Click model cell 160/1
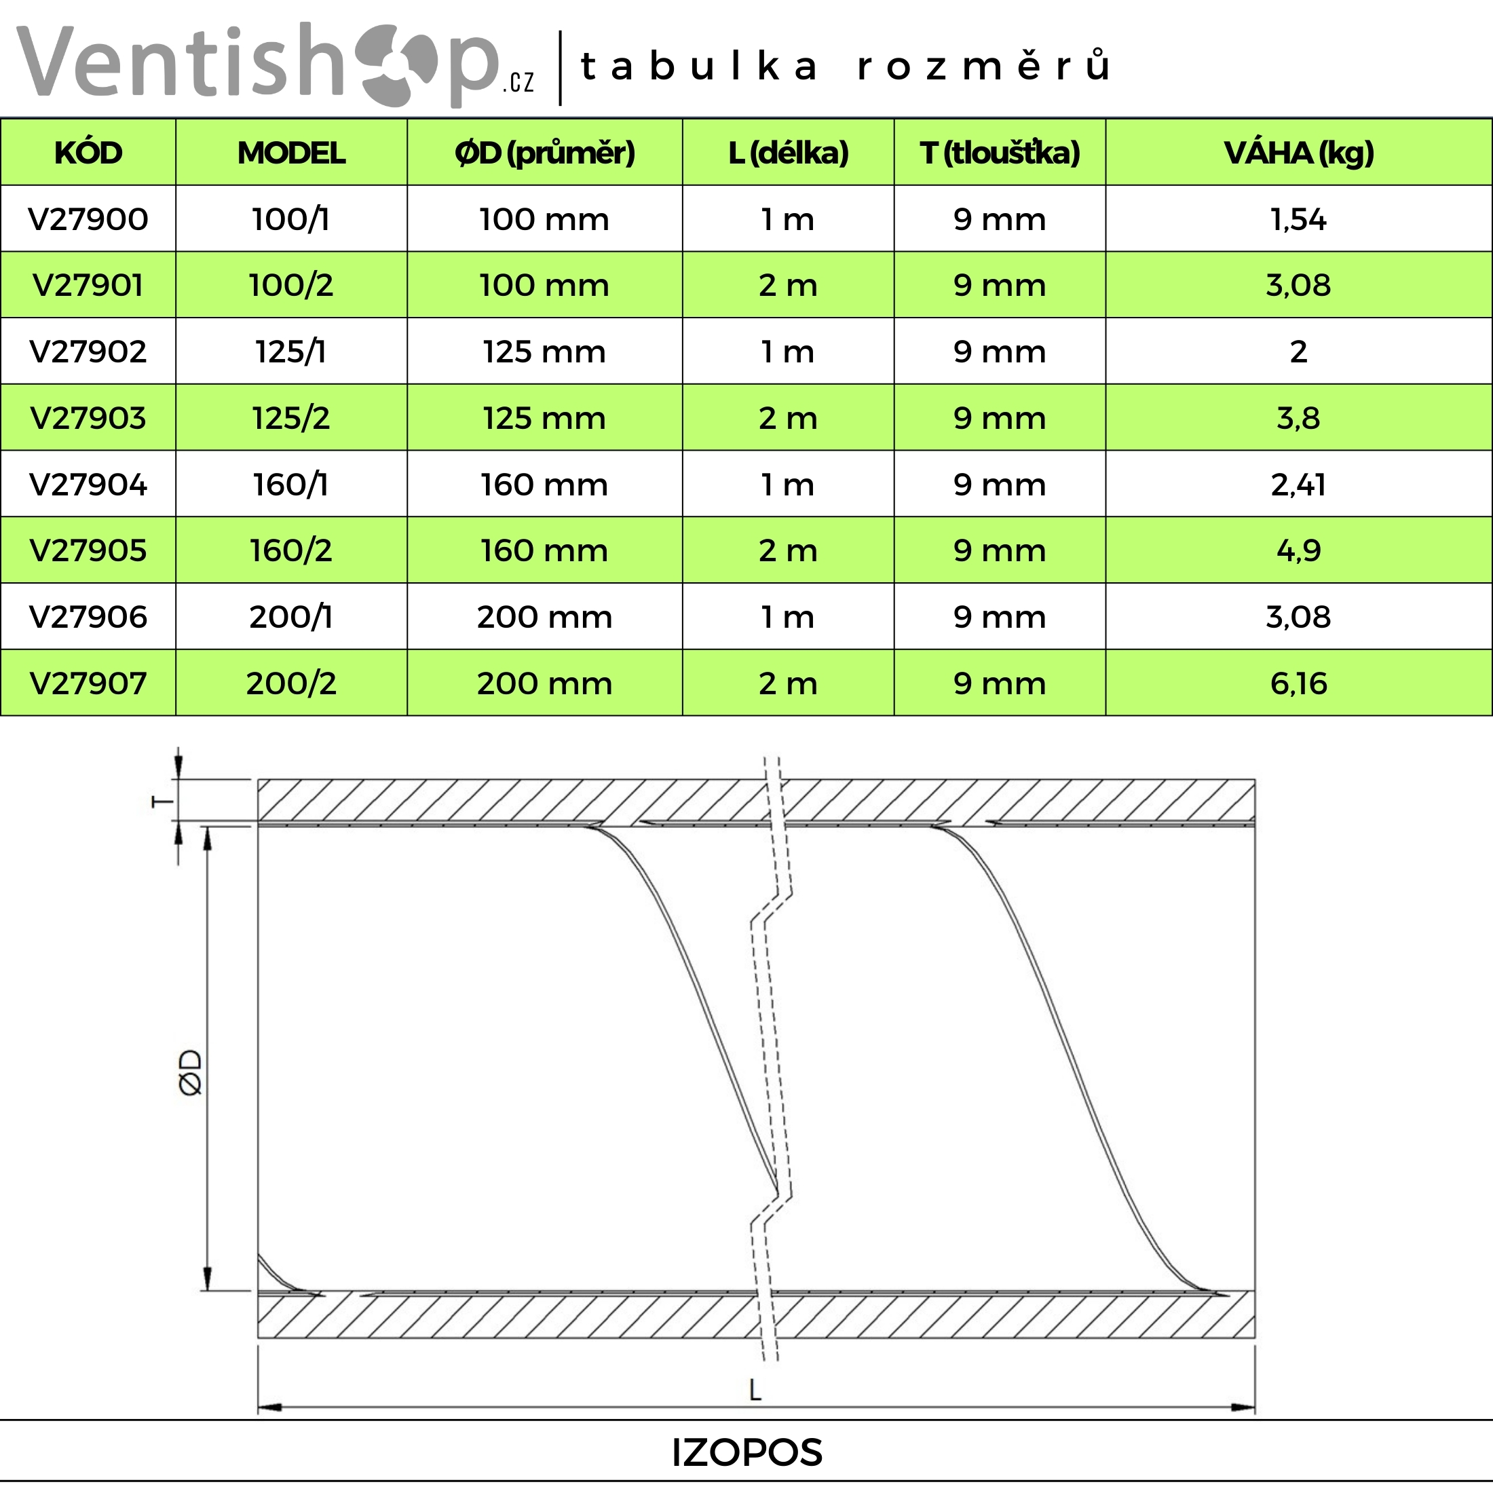The width and height of the screenshot is (1493, 1493). pos(291,485)
